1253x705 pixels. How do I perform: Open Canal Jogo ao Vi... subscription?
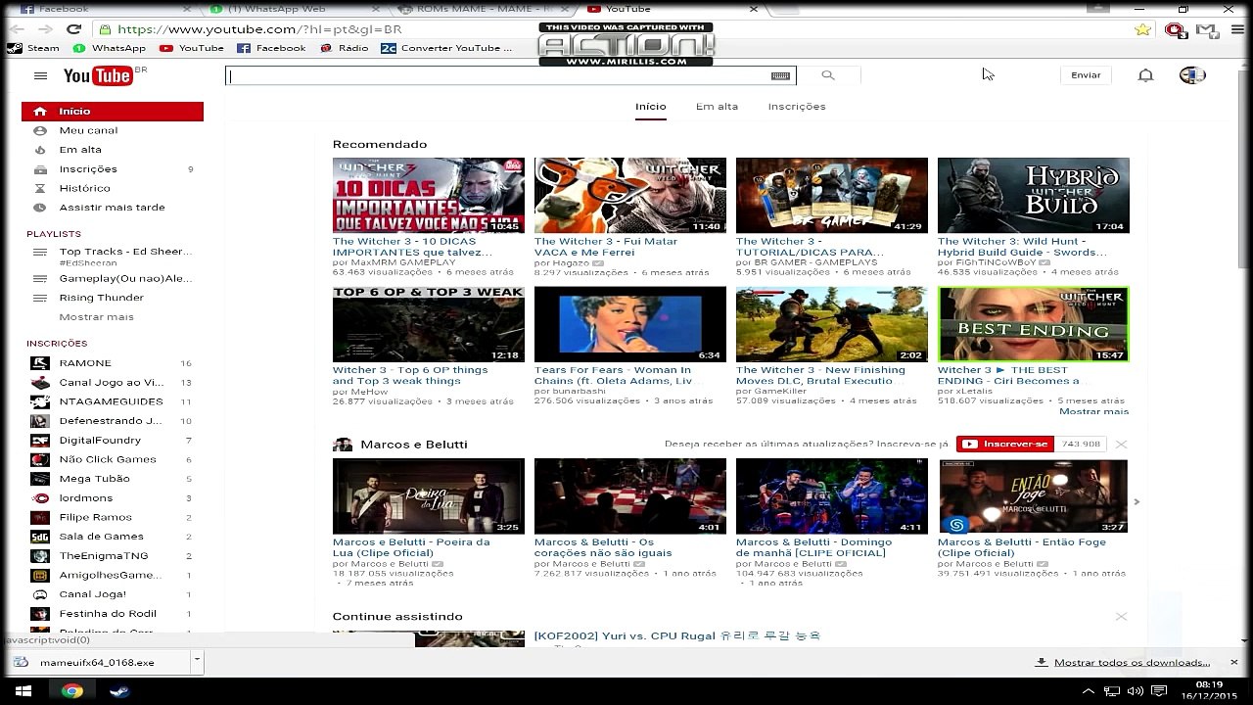coord(112,383)
